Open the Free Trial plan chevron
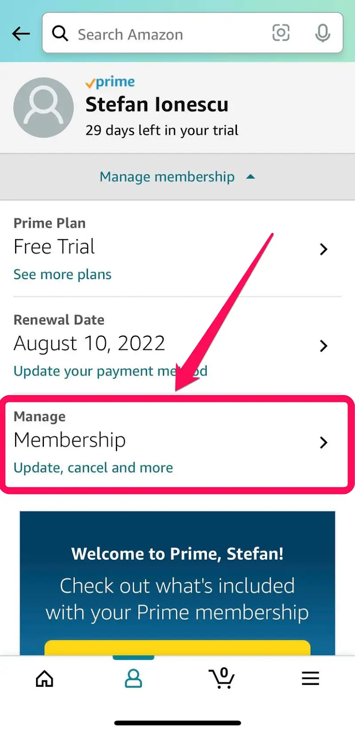355x733 pixels. (323, 249)
